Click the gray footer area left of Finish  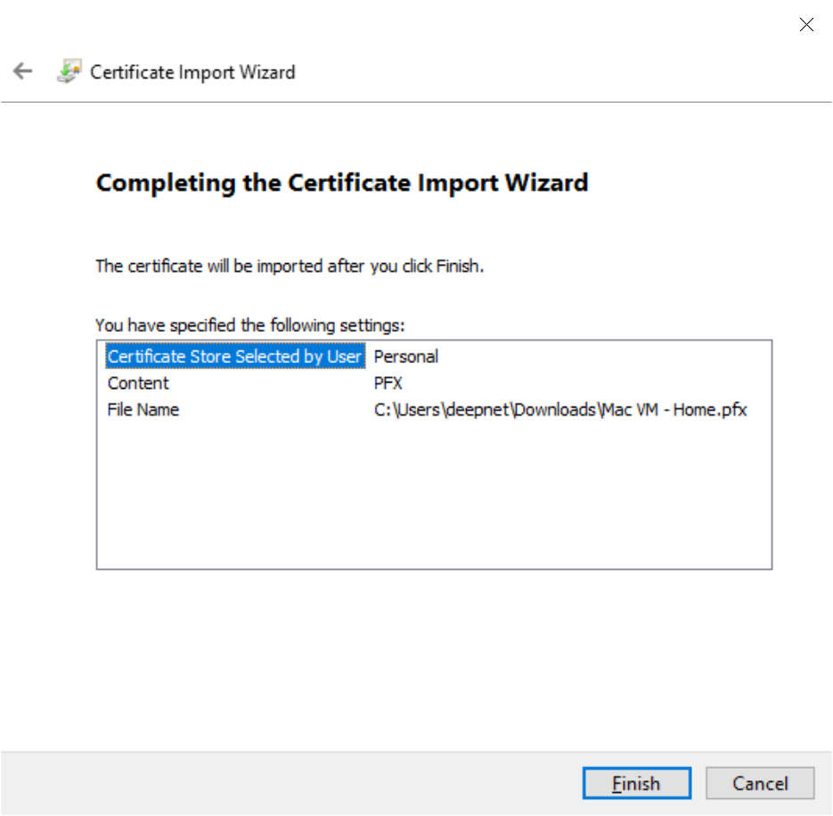tap(285, 783)
